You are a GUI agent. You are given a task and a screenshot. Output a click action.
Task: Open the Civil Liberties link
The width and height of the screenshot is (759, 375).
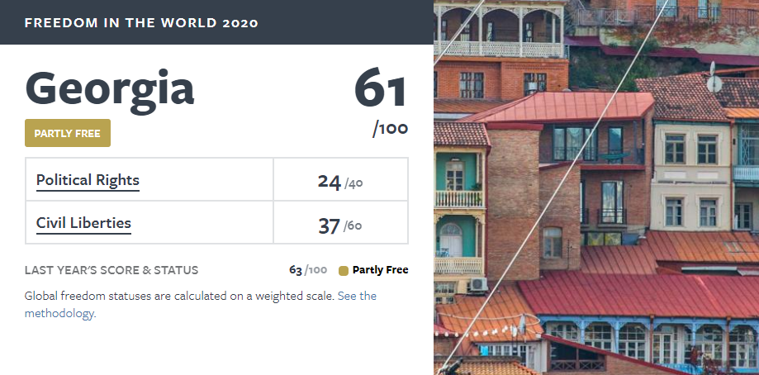point(83,223)
